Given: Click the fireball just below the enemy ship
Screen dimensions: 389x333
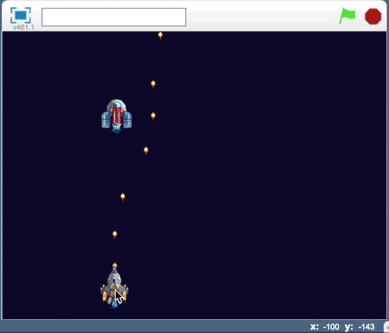Looking at the screenshot, I should (x=146, y=151).
